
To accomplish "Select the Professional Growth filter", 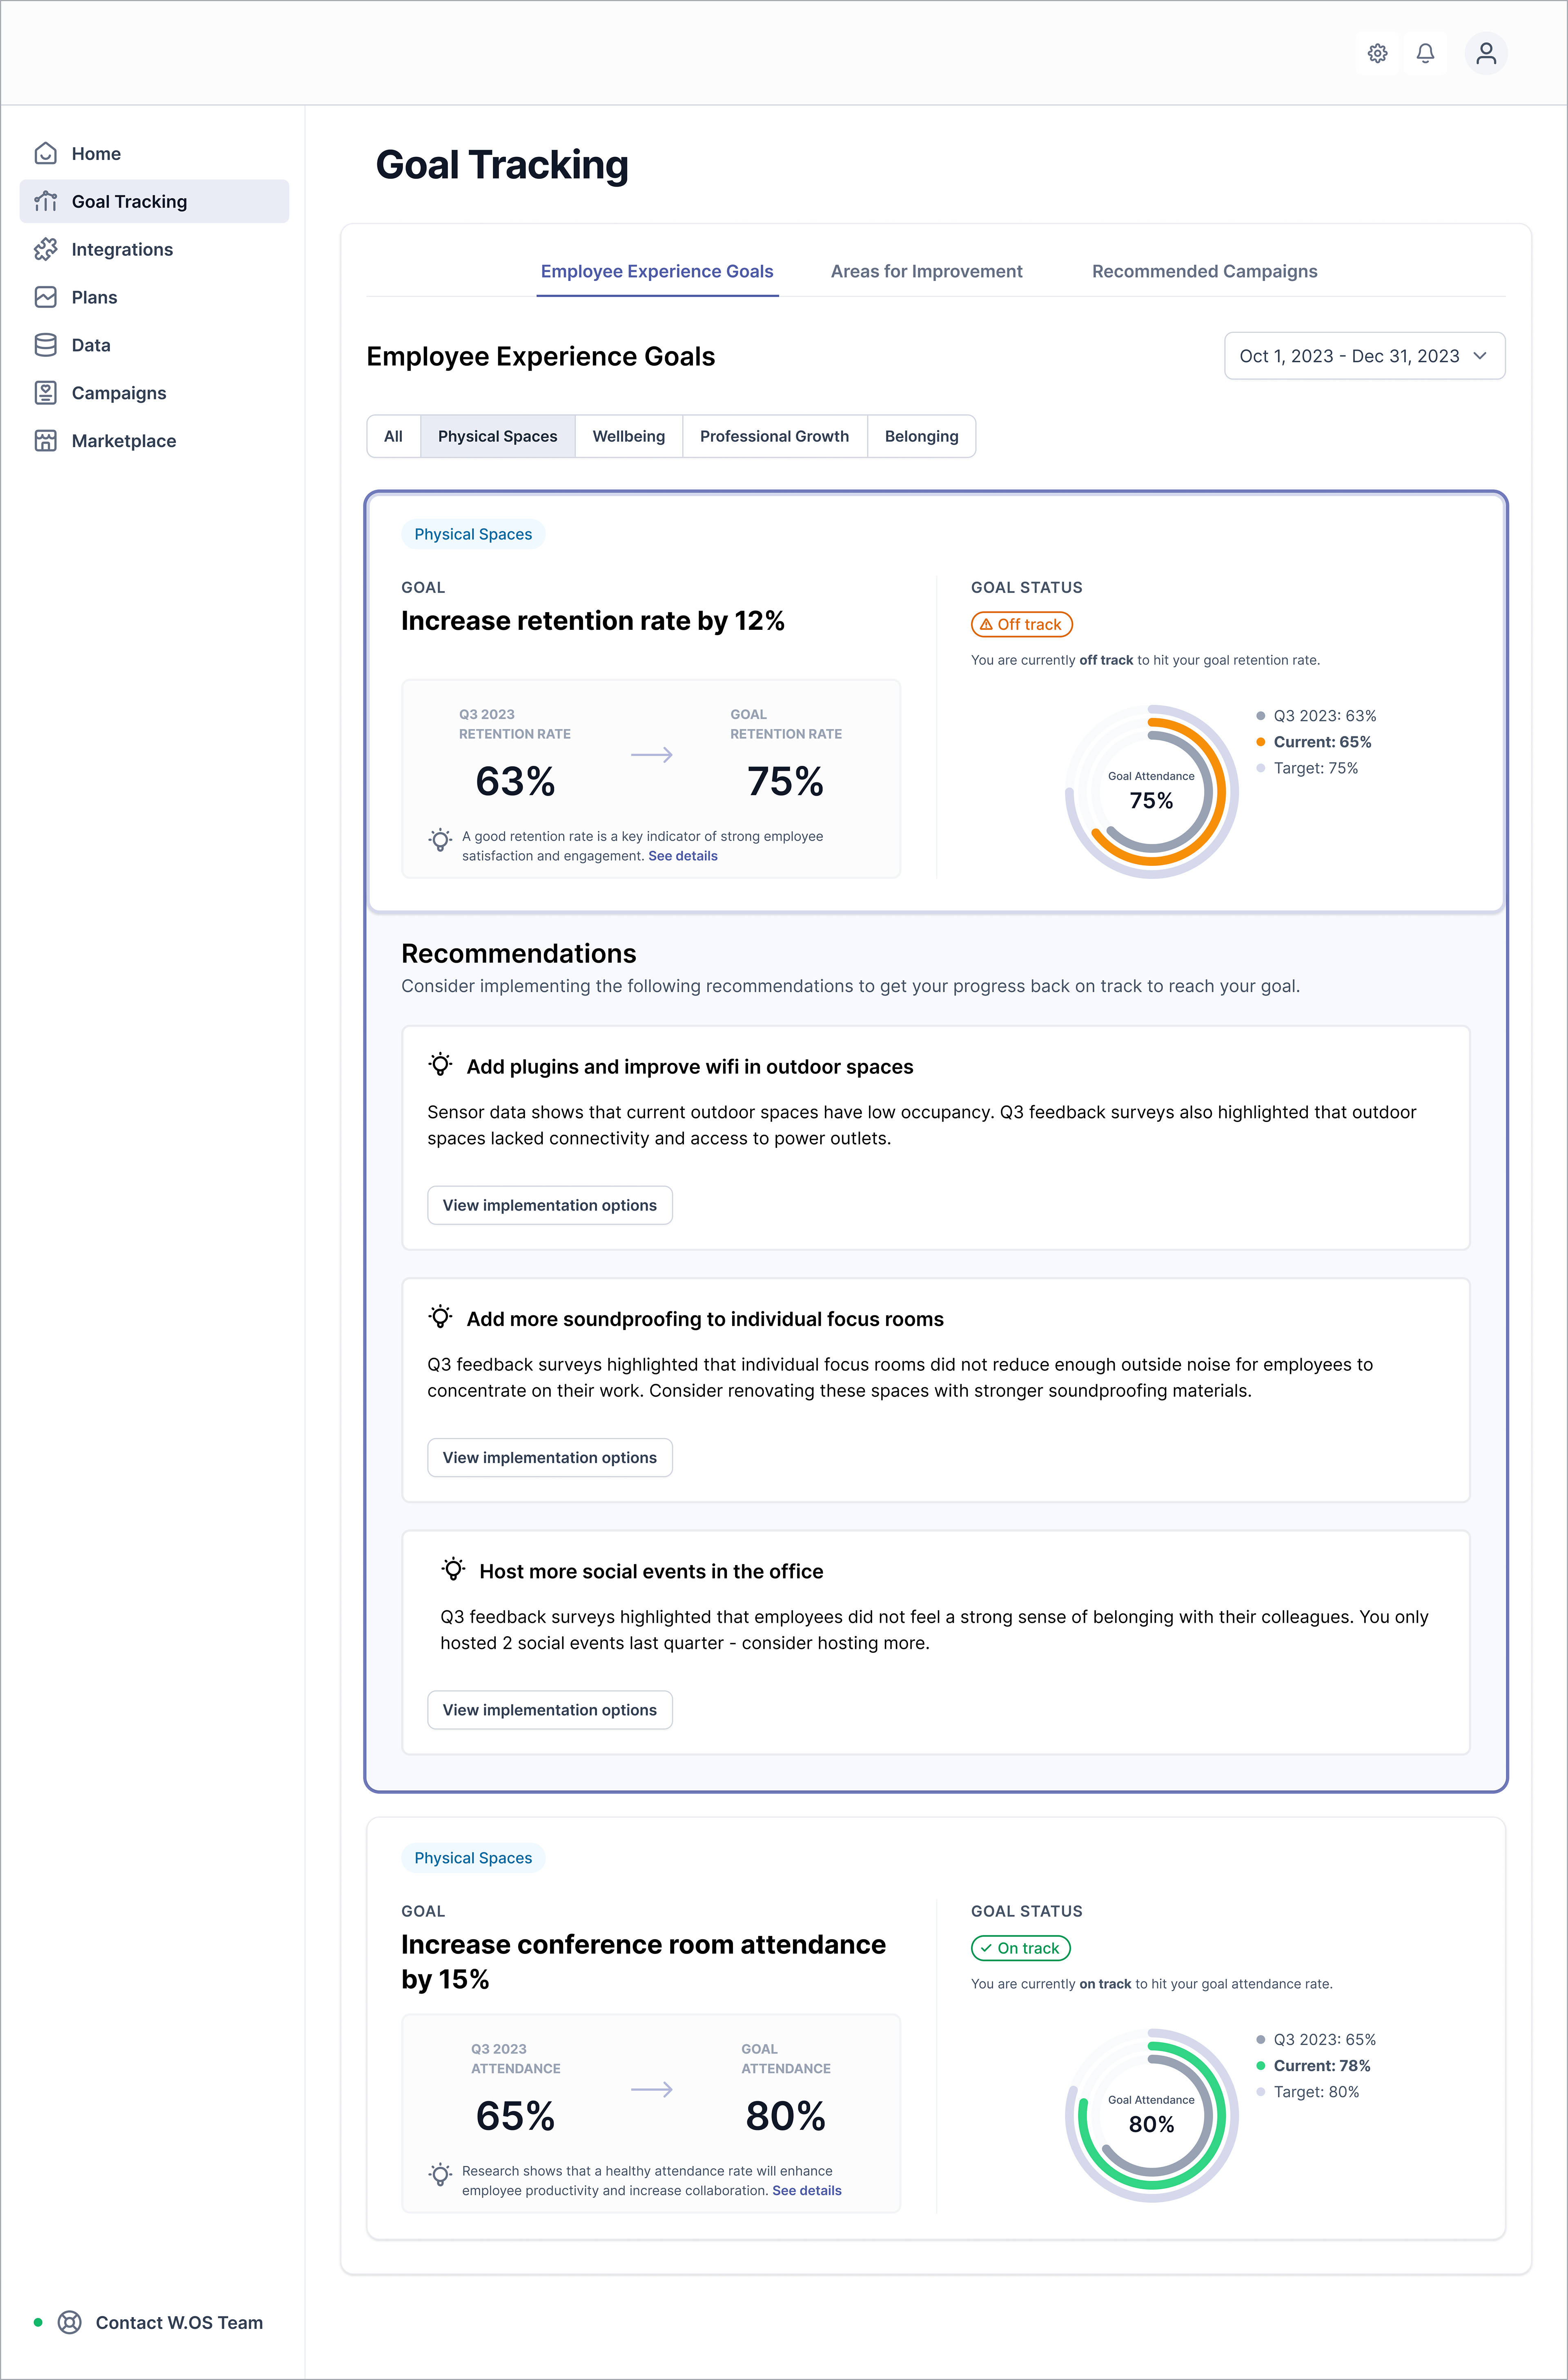I will pos(774,436).
